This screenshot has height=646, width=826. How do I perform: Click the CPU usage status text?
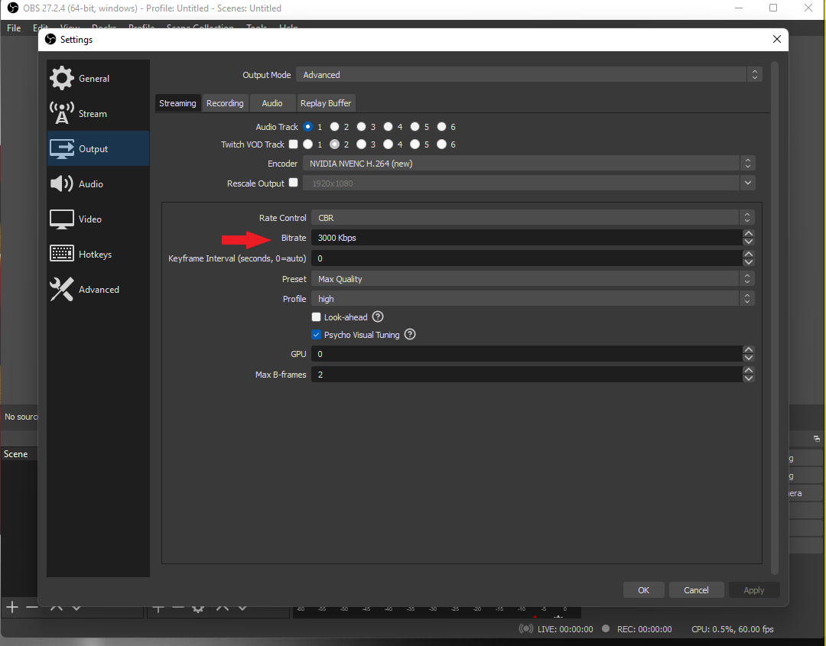732,628
